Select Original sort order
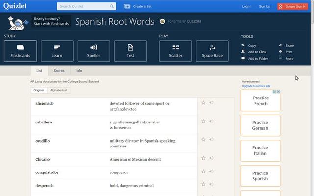 tap(39, 90)
